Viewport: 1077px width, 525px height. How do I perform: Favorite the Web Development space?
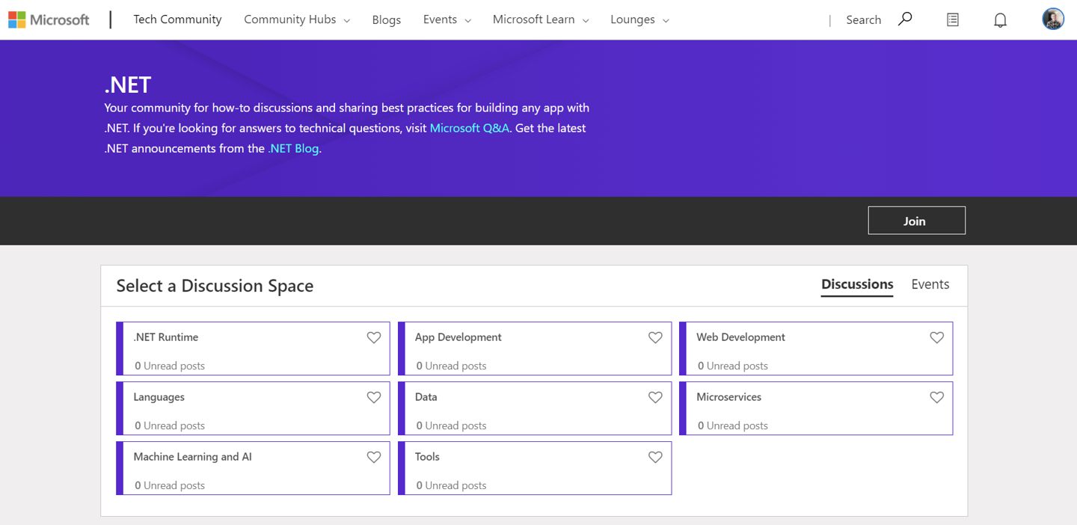pyautogui.click(x=936, y=337)
